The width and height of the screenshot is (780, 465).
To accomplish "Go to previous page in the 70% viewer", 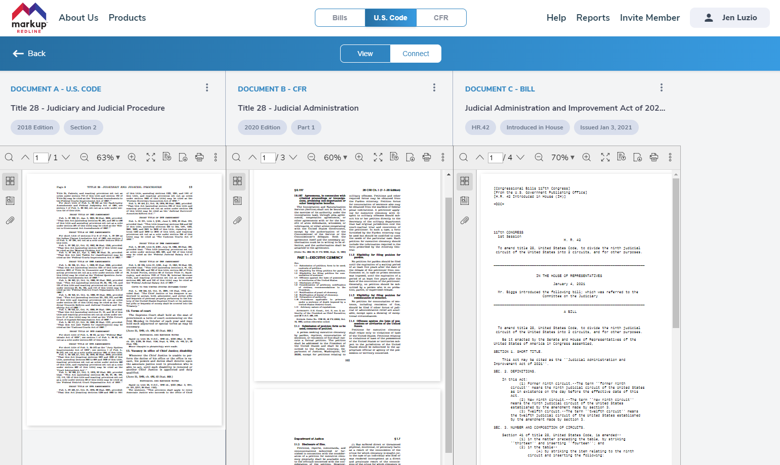I will click(x=479, y=157).
